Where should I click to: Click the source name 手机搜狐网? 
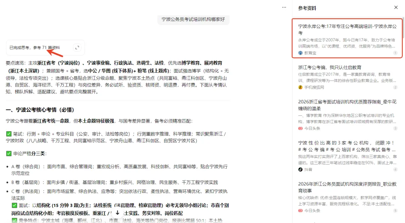coord(314,87)
